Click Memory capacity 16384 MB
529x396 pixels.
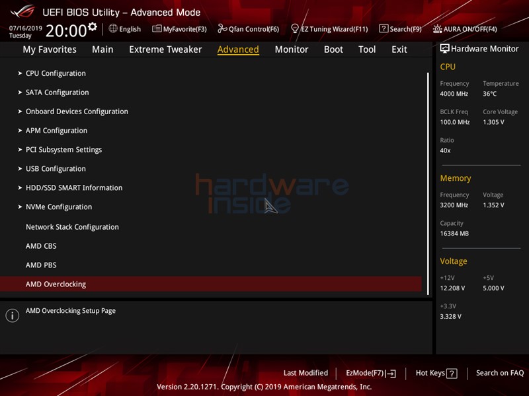pyautogui.click(x=454, y=234)
